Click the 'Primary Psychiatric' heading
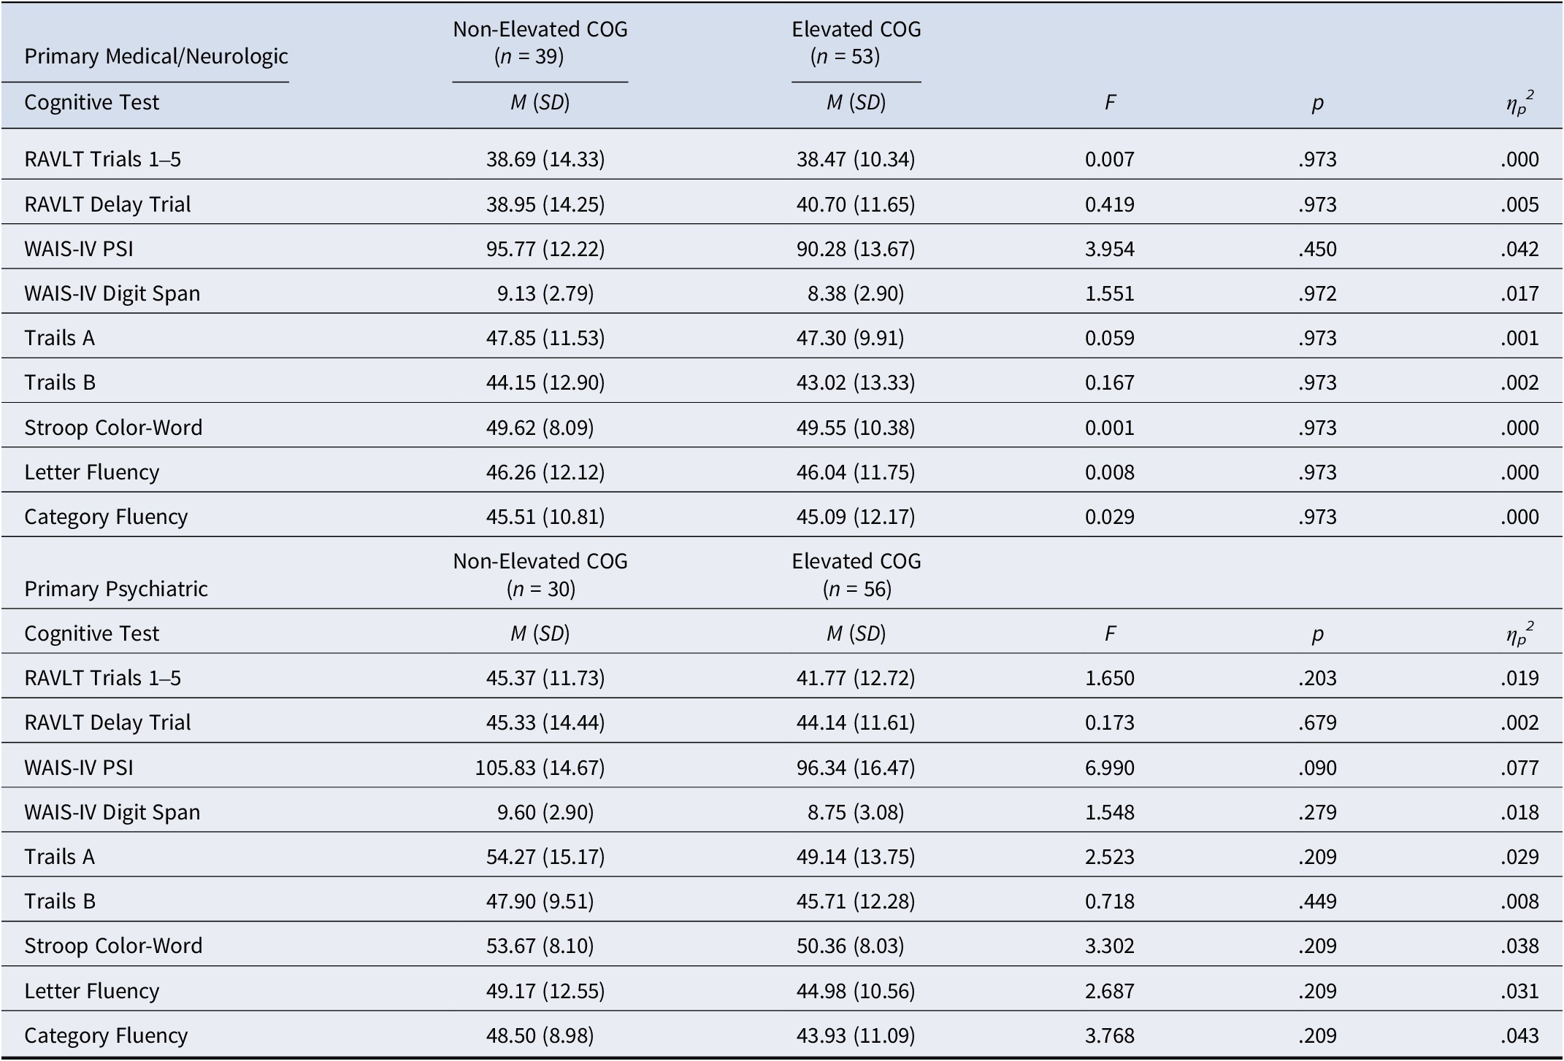1564x1061 pixels. point(116,588)
